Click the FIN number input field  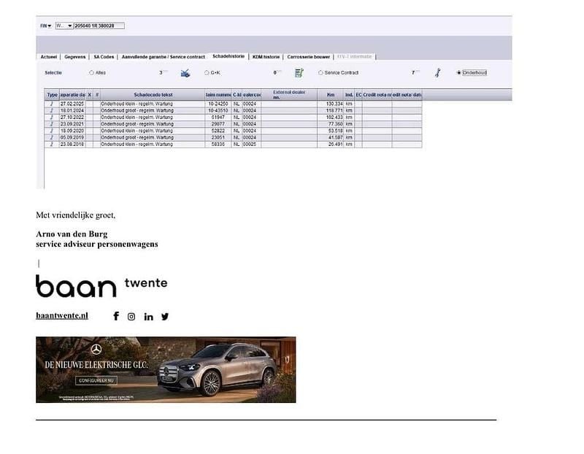99,26
